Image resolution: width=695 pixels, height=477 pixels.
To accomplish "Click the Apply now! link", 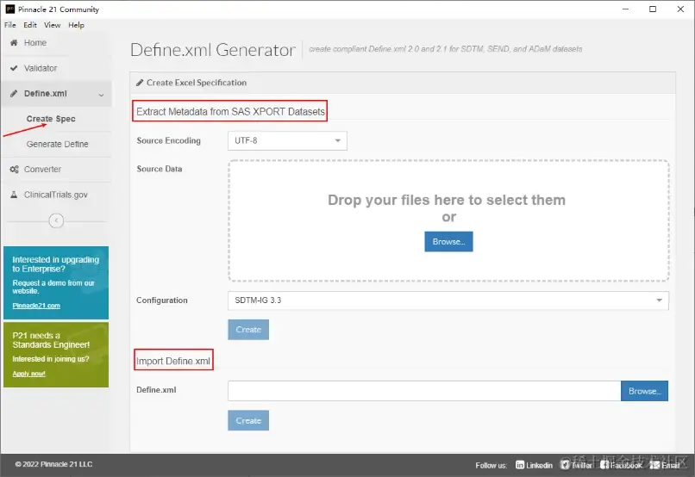I will point(28,374).
